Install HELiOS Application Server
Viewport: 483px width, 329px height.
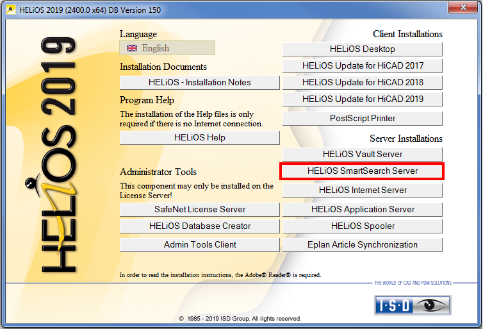[363, 209]
